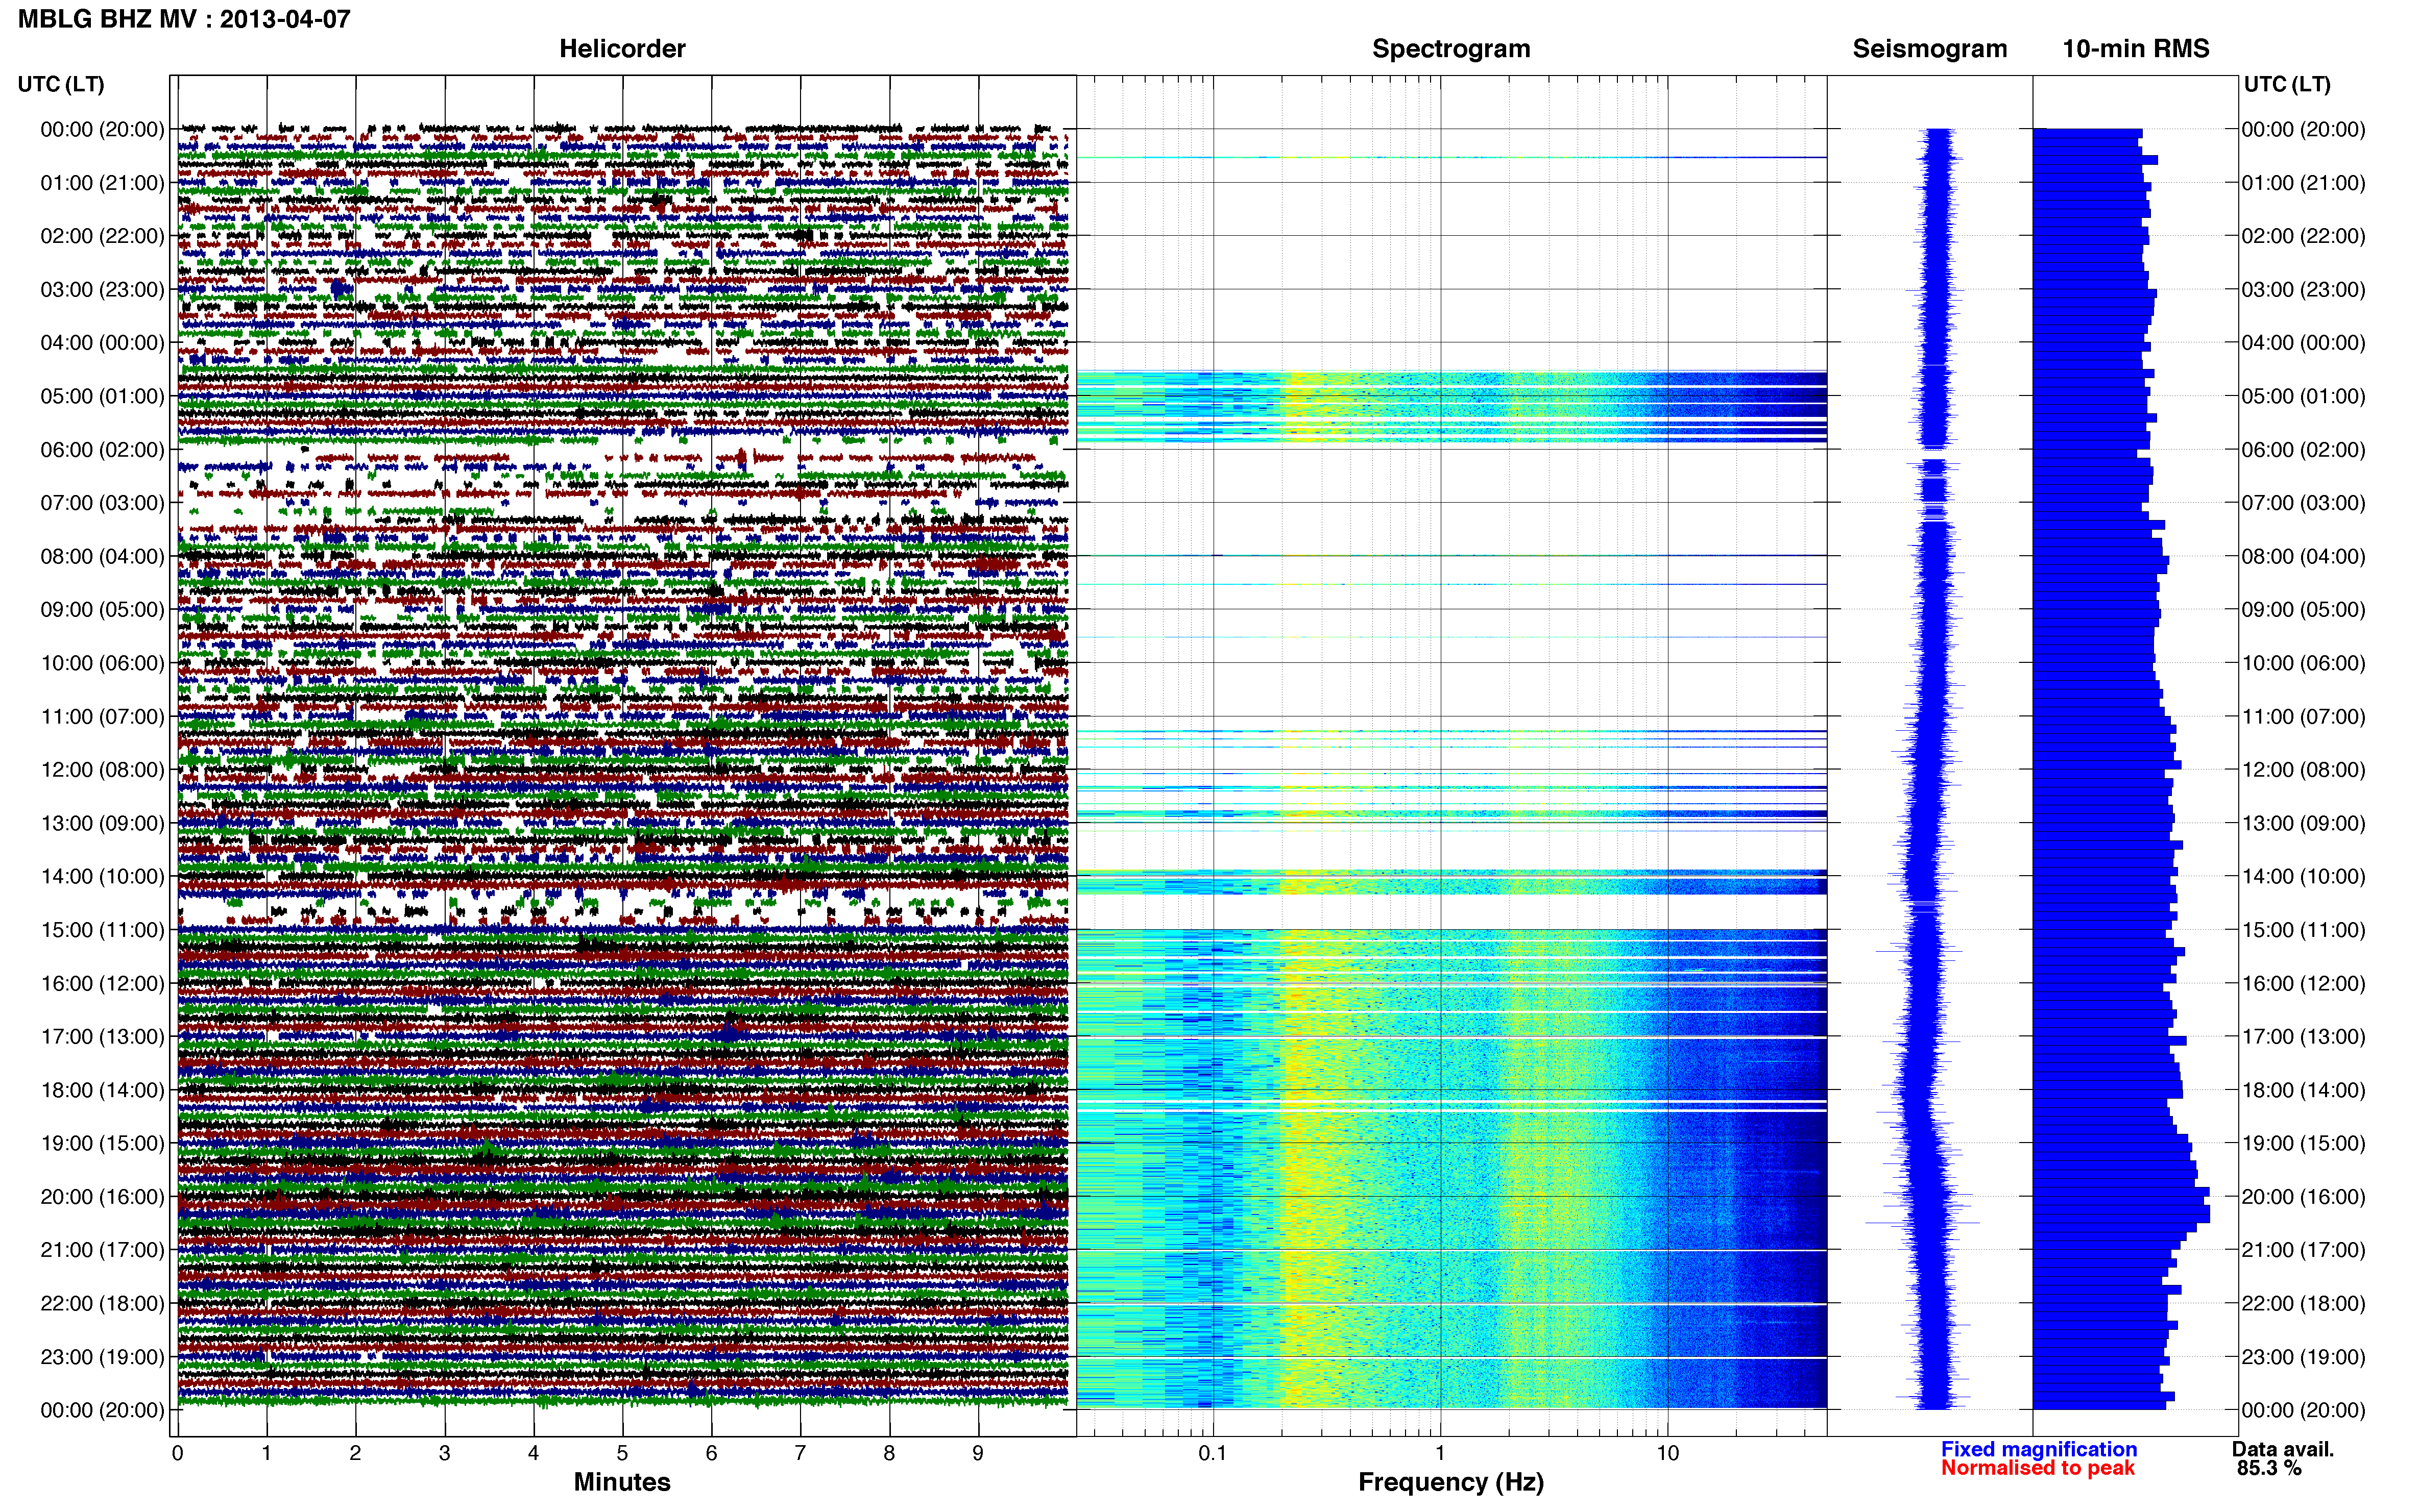The width and height of the screenshot is (2420, 1512).
Task: Click the '85.3 %' data availability value
Action: click(x=2269, y=1468)
